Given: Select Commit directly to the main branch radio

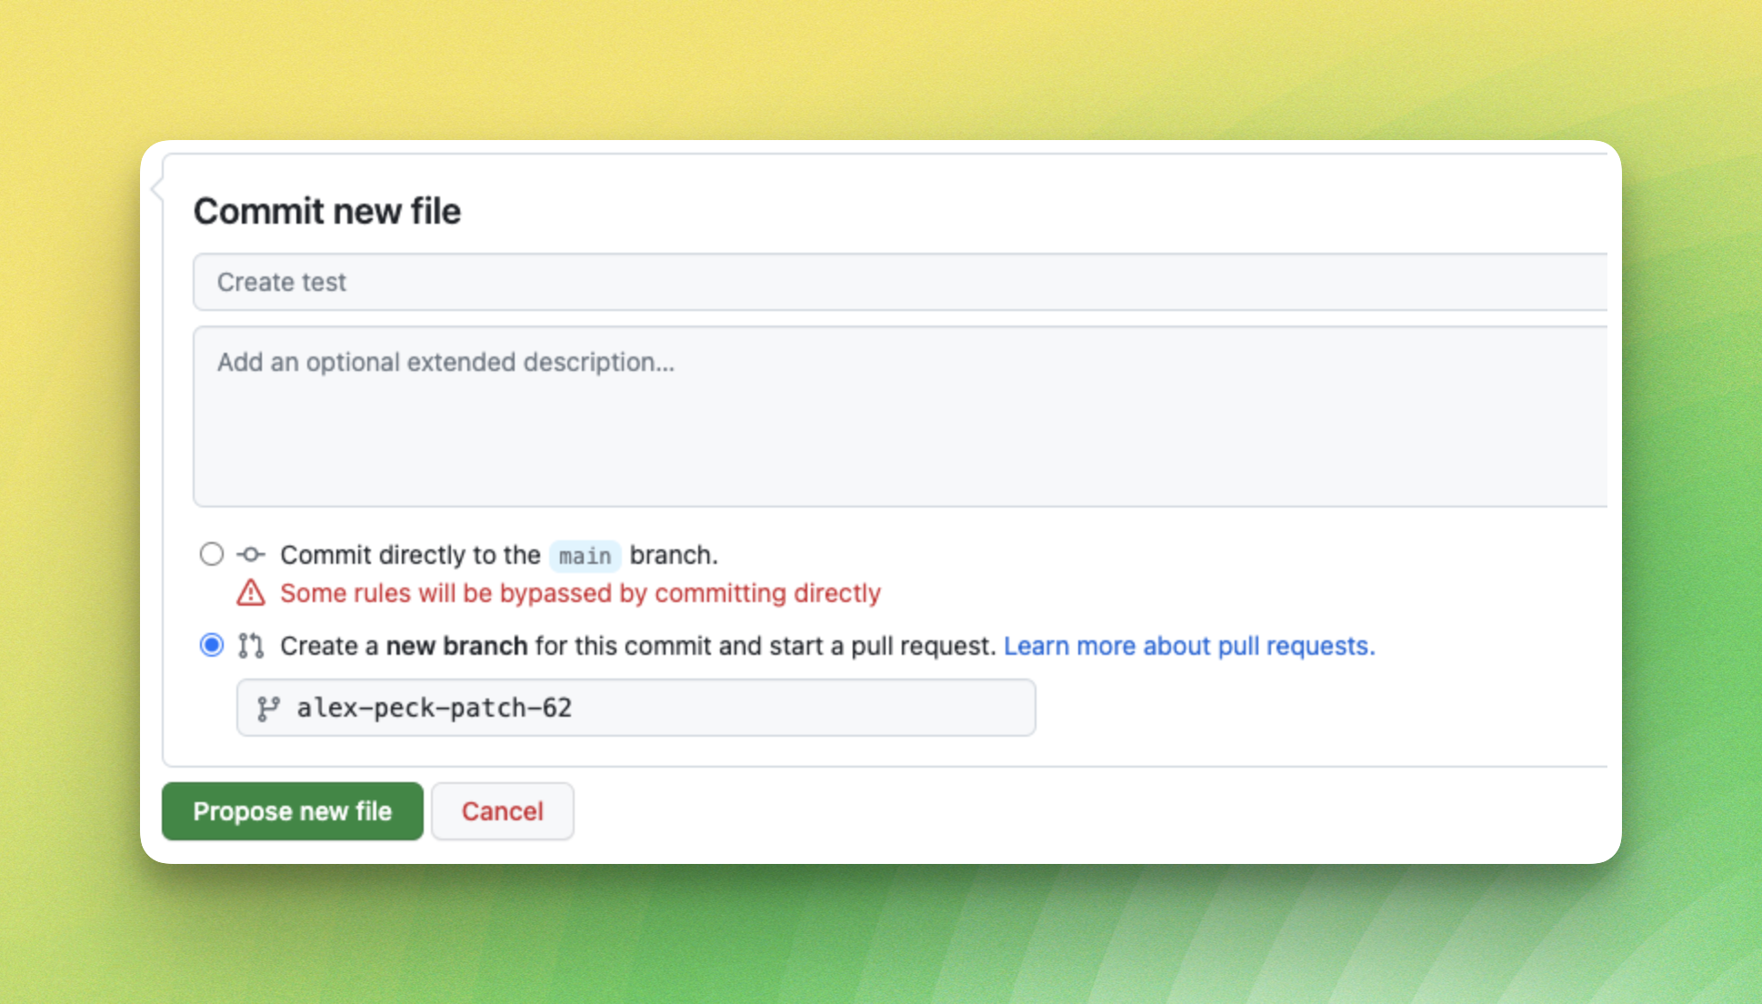Looking at the screenshot, I should click(x=212, y=554).
